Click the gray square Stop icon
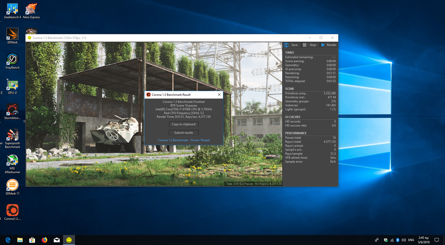 pos(304,45)
